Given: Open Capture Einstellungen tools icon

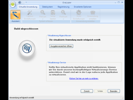Looking at the screenshot, I should pos(30,12).
